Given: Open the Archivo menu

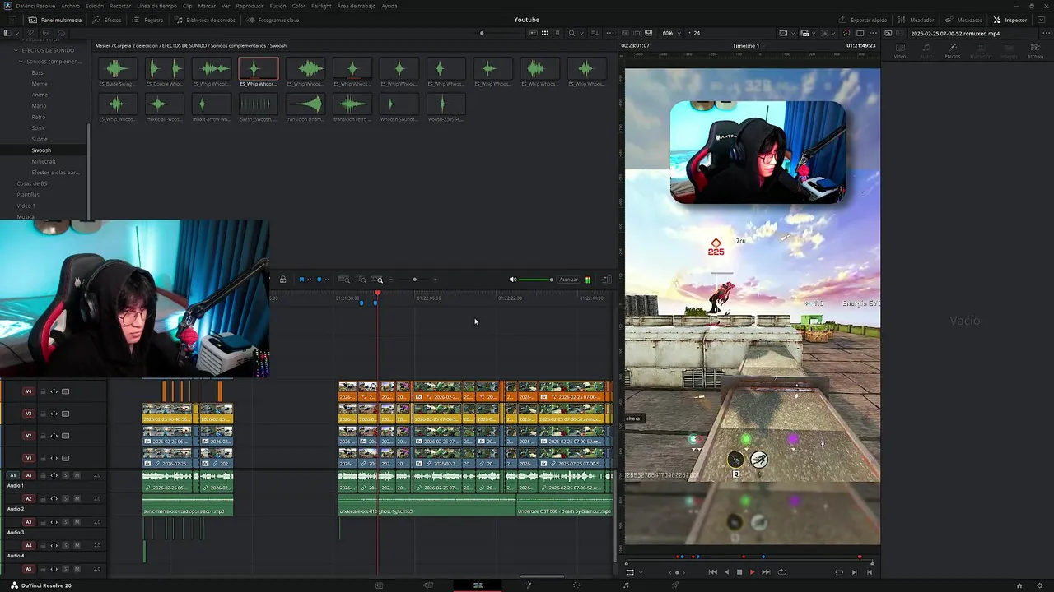Looking at the screenshot, I should (70, 6).
